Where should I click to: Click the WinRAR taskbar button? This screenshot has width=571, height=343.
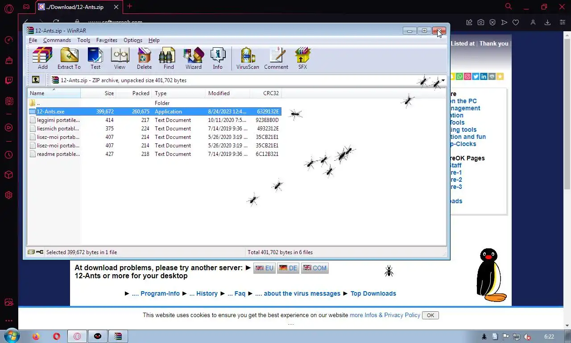tap(118, 336)
